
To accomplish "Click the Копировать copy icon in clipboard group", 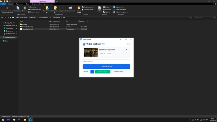I will click(x=18, y=8).
